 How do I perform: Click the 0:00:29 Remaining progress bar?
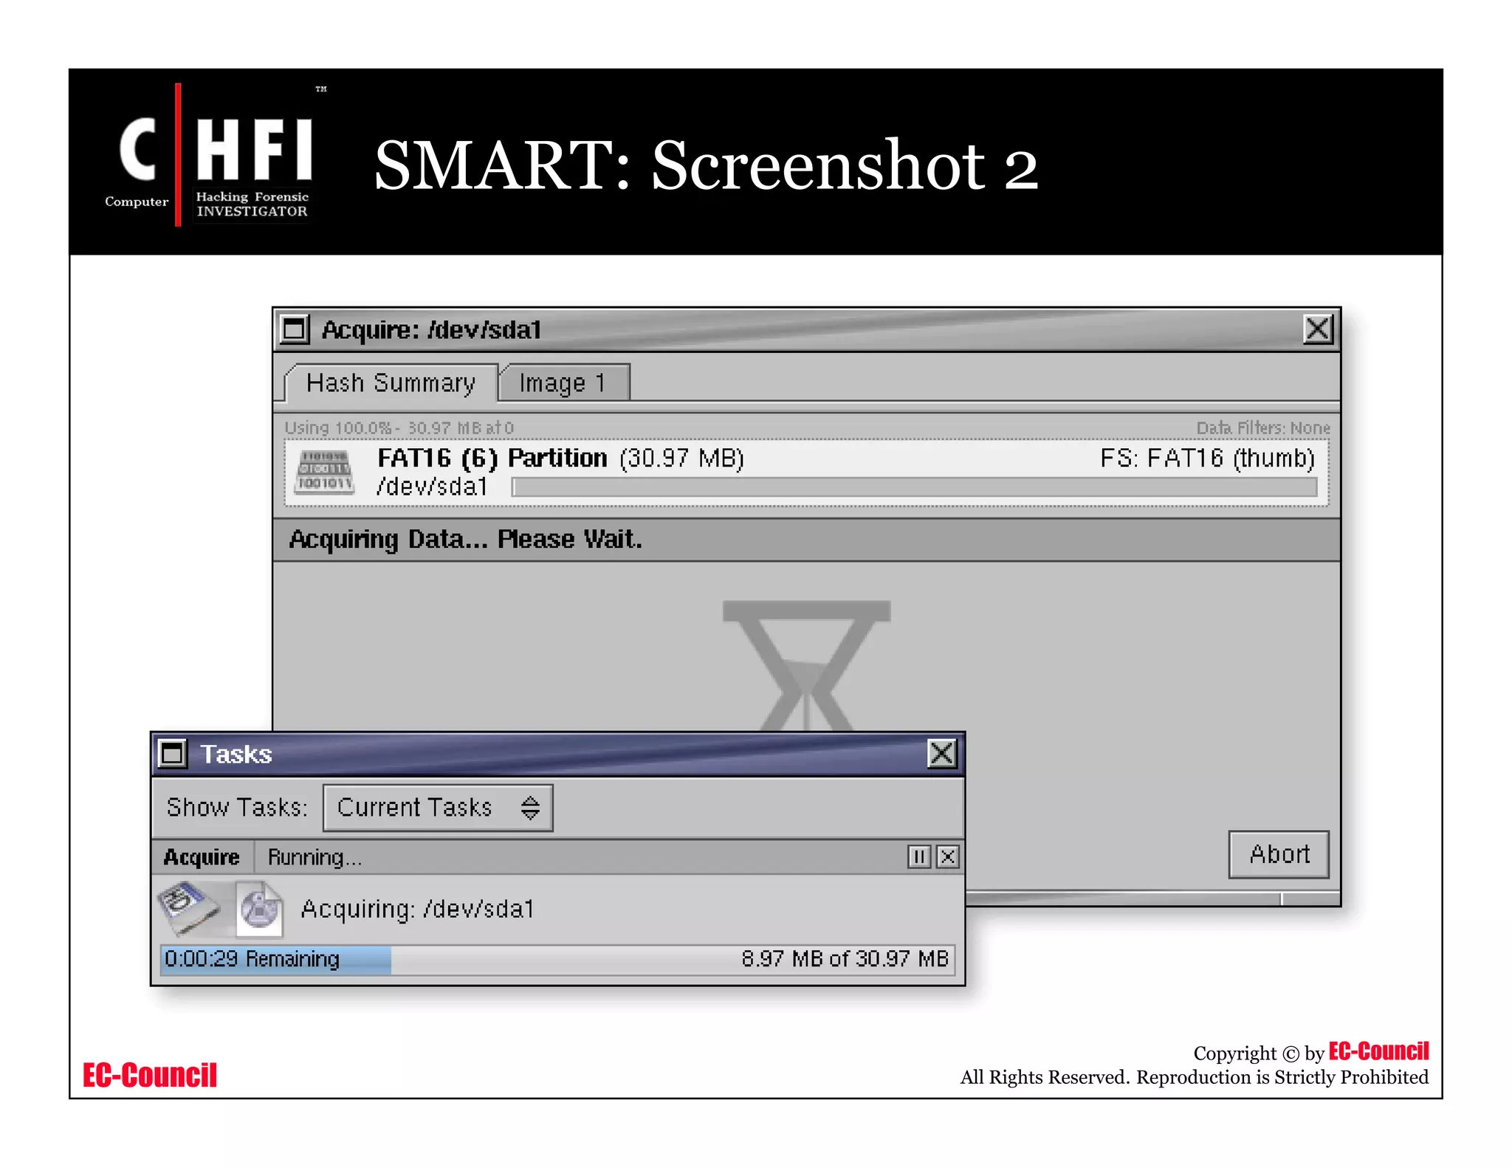557,959
